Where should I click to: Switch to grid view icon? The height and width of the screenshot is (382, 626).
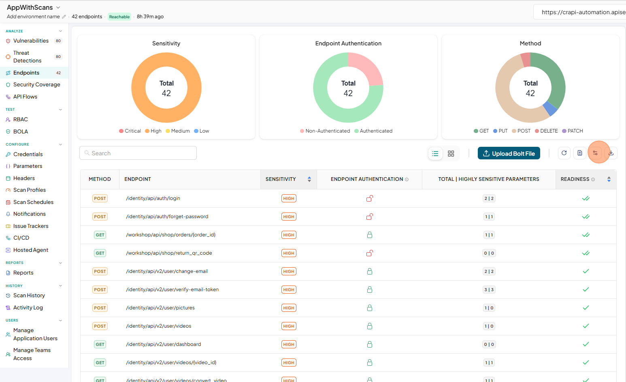(x=451, y=154)
